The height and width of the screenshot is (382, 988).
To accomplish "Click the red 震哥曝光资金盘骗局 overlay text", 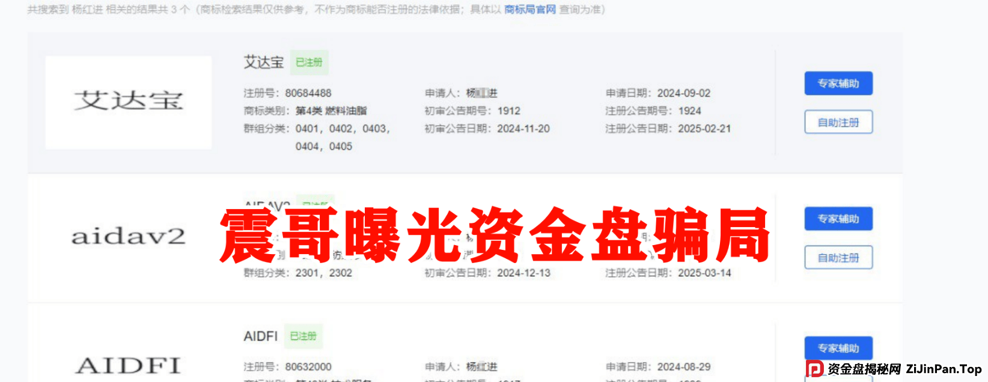I will click(494, 236).
